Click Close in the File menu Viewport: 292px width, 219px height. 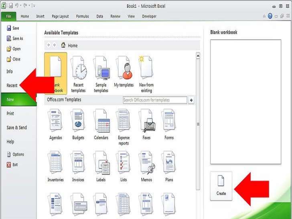(x=13, y=59)
